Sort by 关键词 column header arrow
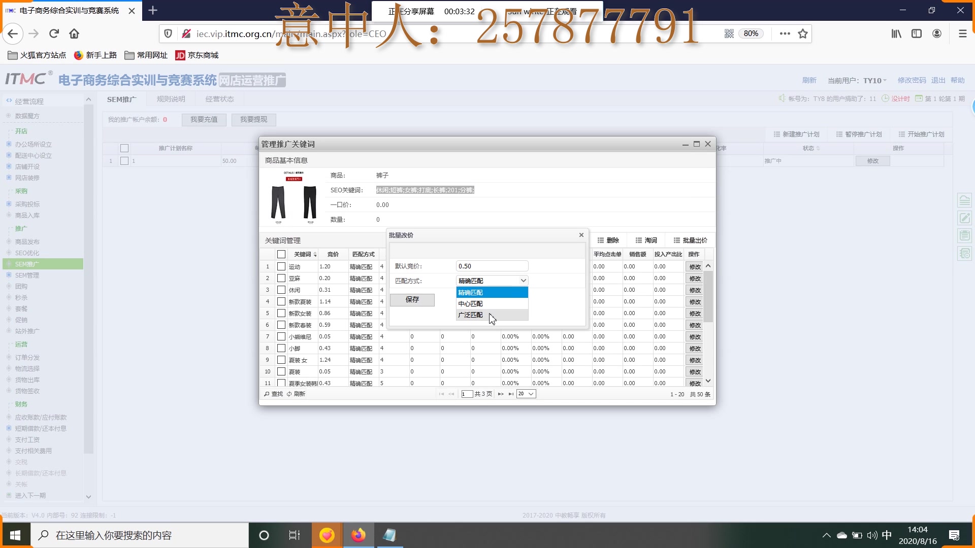 pos(315,255)
